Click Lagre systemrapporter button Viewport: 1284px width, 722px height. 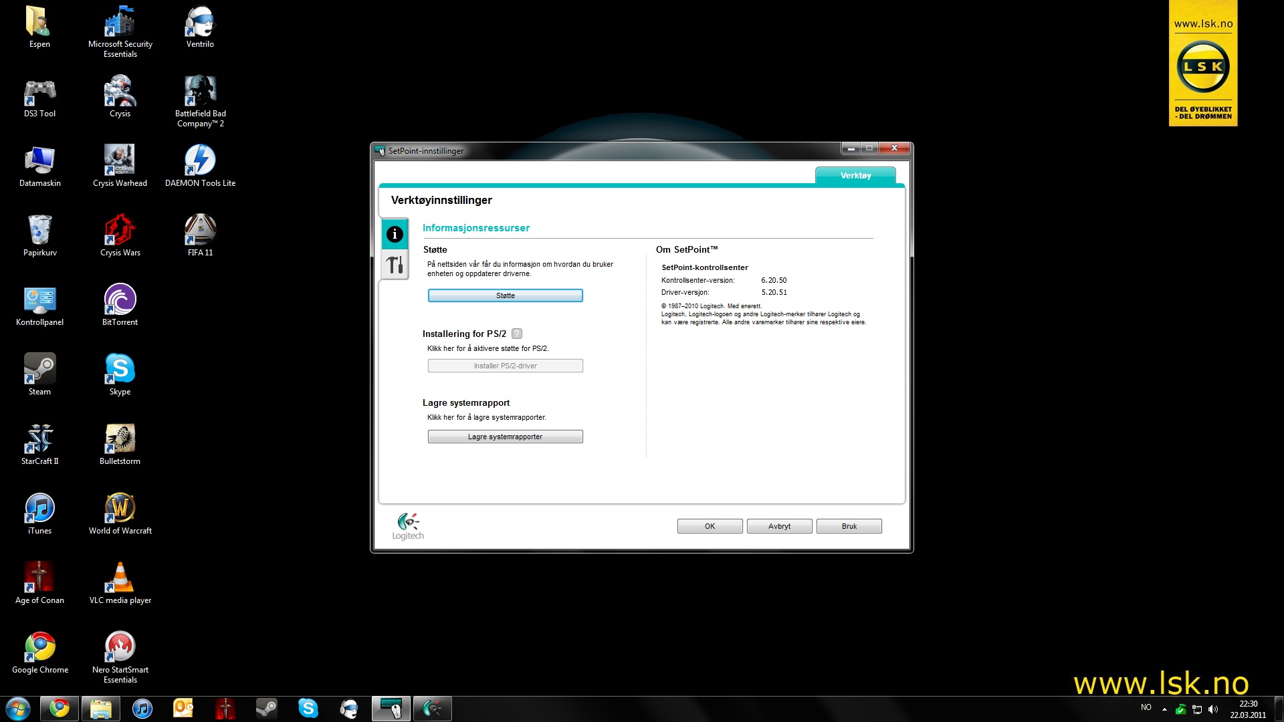(506, 437)
